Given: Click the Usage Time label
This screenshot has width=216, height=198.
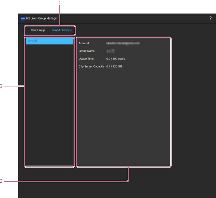Looking at the screenshot, I should [86, 59].
